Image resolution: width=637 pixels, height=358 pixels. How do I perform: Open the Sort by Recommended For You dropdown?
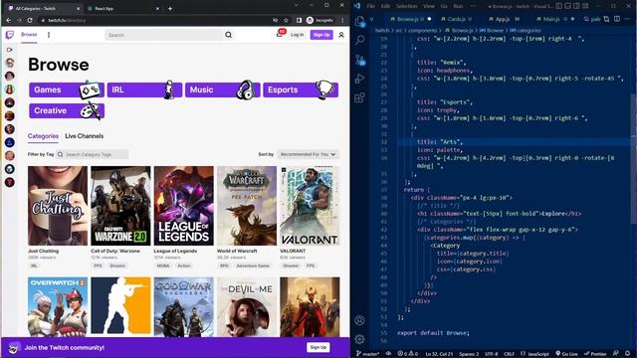(x=308, y=154)
